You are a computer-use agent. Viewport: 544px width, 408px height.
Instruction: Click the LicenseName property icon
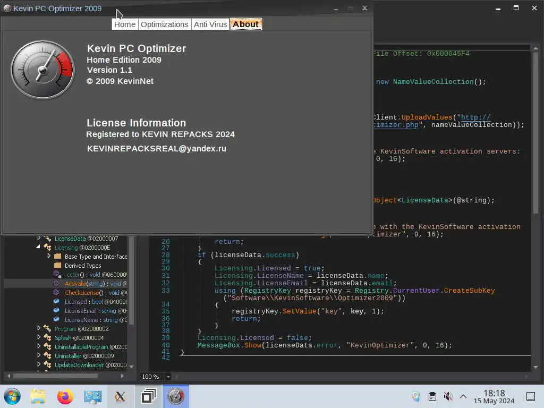click(56, 319)
